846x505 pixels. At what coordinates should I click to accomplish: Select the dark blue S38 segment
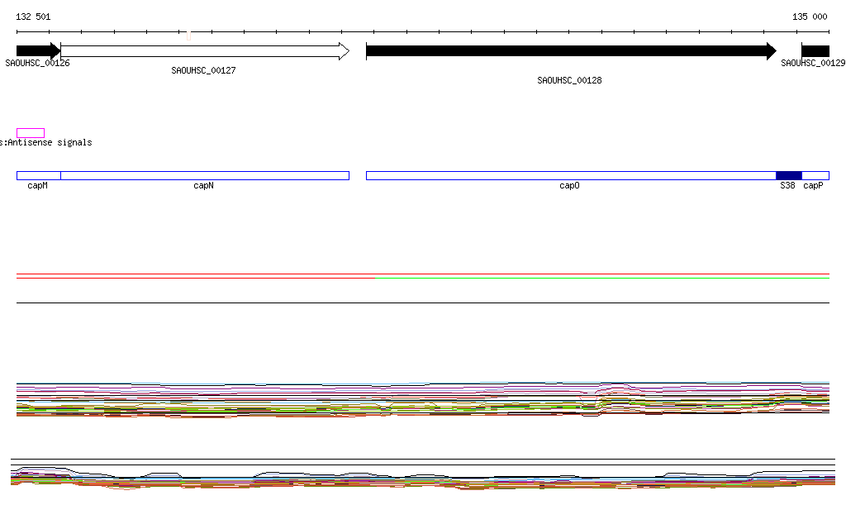[x=788, y=175]
